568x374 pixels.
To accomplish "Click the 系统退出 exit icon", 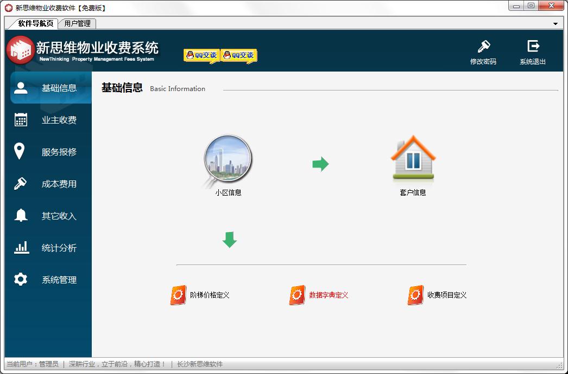I will pyautogui.click(x=533, y=47).
